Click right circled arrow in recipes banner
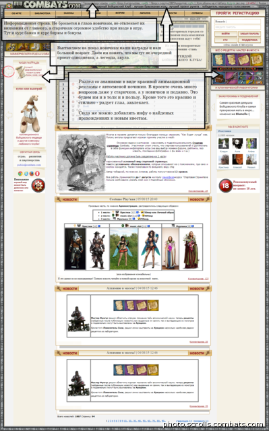This screenshot has width=269, height=431. (256, 69)
